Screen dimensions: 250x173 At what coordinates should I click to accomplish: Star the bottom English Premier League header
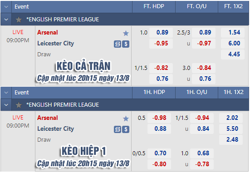pyautogui.click(x=19, y=105)
